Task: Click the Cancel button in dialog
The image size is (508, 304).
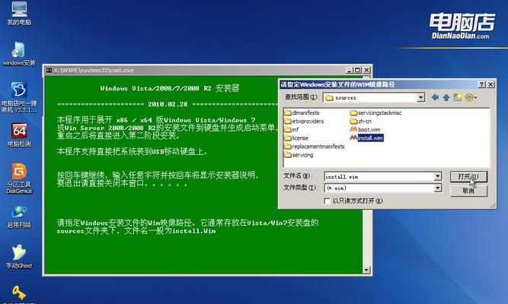Action: click(x=468, y=191)
